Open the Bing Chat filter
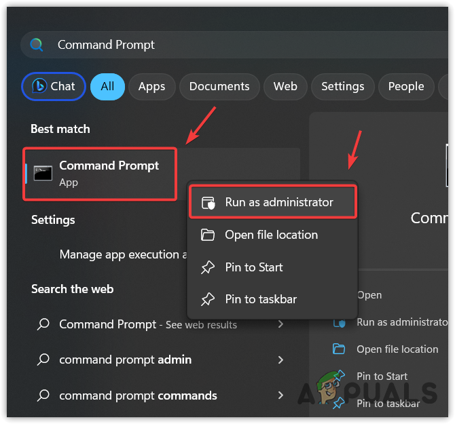 pyautogui.click(x=54, y=86)
